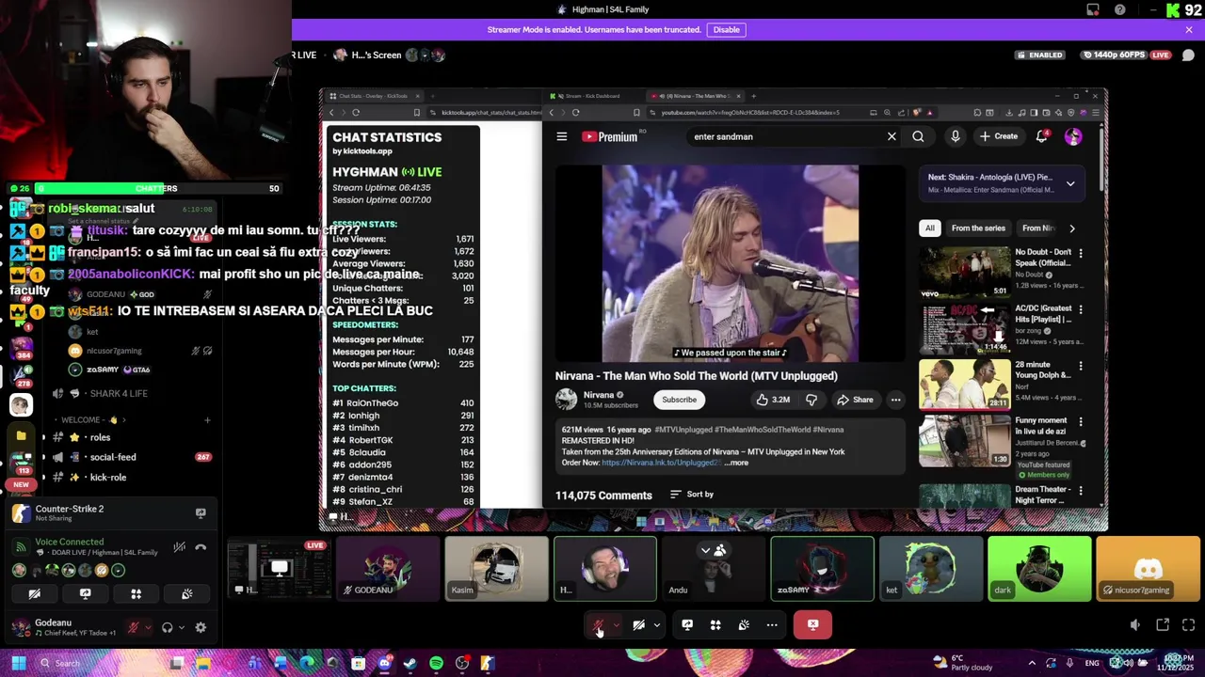
Task: Turn on camera in call controls bar
Action: tap(639, 625)
